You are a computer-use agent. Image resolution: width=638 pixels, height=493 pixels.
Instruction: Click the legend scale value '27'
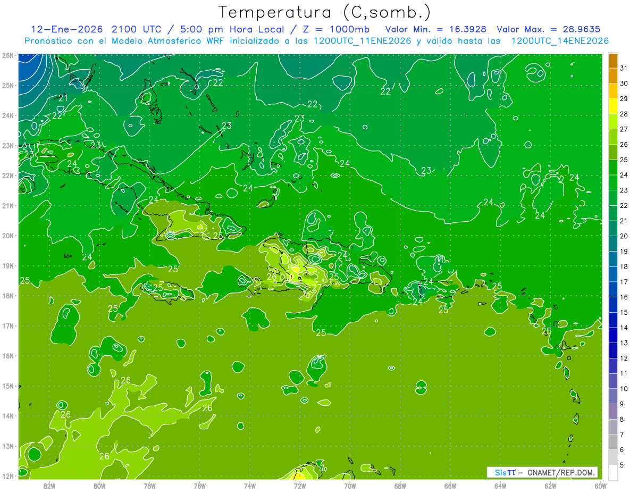tap(624, 129)
